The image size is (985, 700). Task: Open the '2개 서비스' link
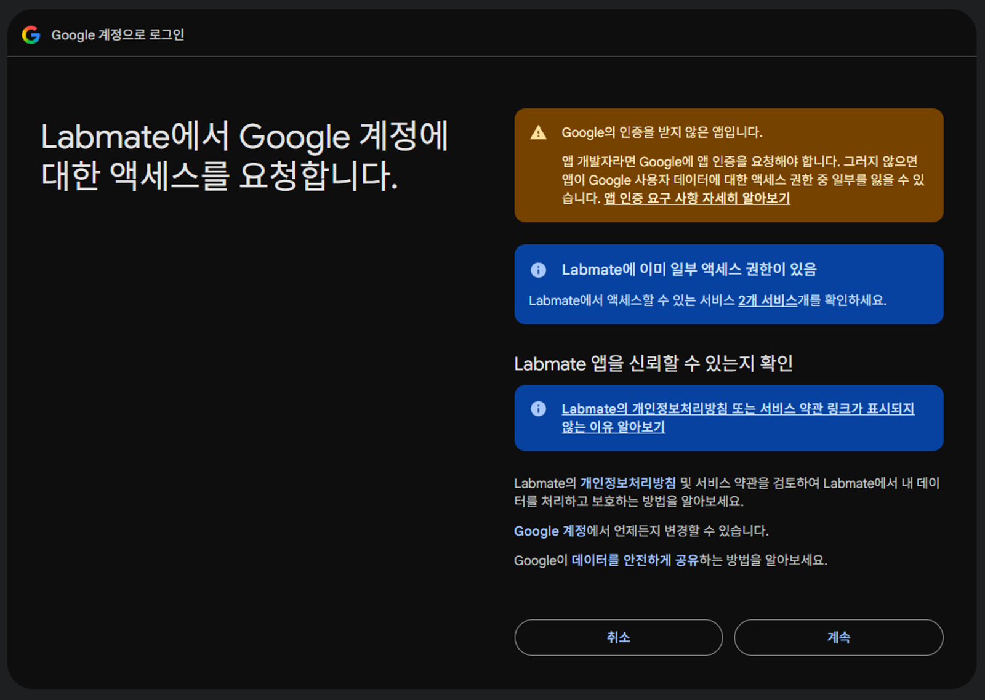click(x=768, y=300)
